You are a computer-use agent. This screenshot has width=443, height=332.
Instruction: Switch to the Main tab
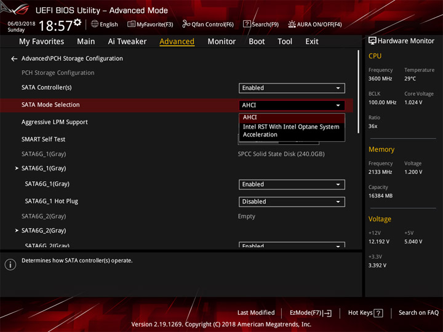click(x=86, y=42)
